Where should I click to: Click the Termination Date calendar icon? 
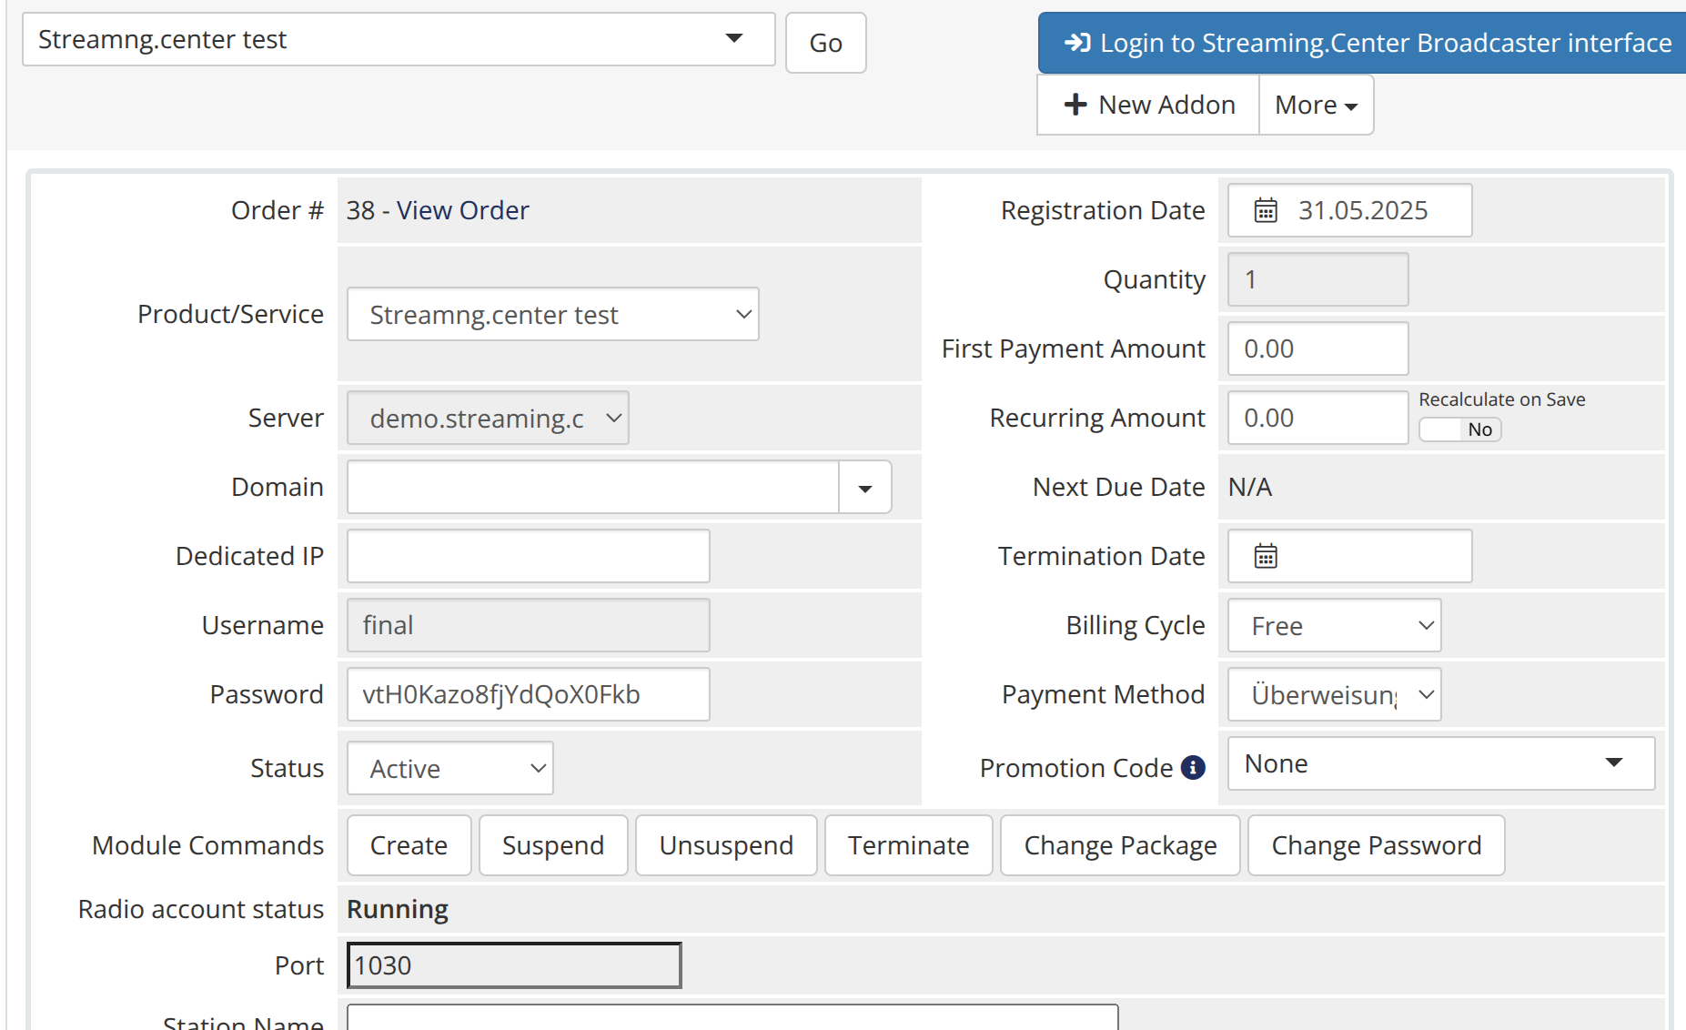point(1266,556)
